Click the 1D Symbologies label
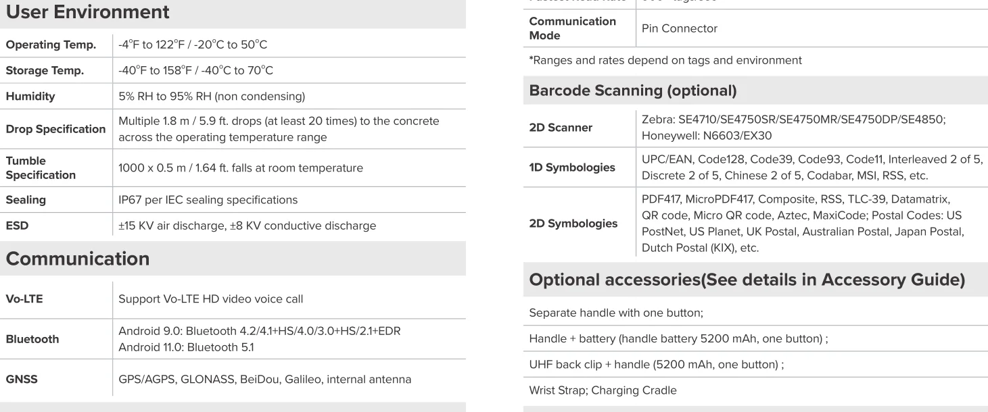This screenshot has height=412, width=988. pos(572,168)
